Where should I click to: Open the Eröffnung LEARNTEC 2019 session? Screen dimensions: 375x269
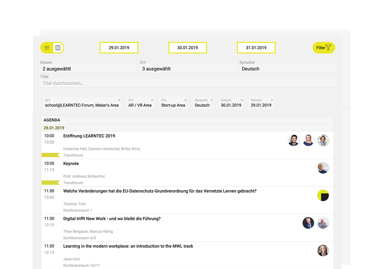(x=89, y=136)
